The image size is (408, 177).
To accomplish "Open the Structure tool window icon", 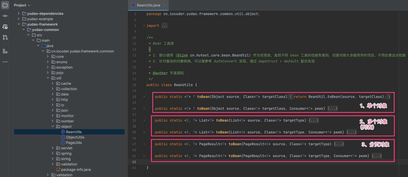I will (x=5, y=51).
